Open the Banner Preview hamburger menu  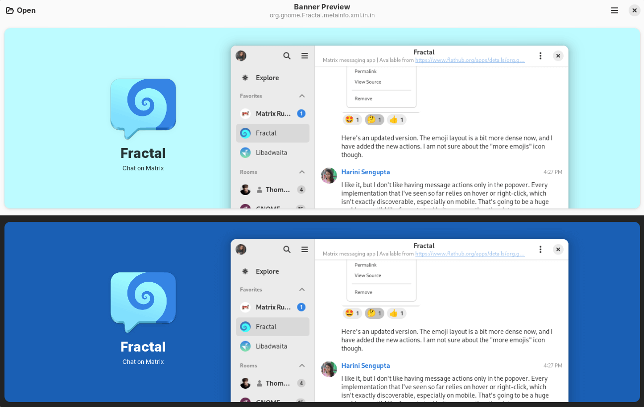pos(615,10)
